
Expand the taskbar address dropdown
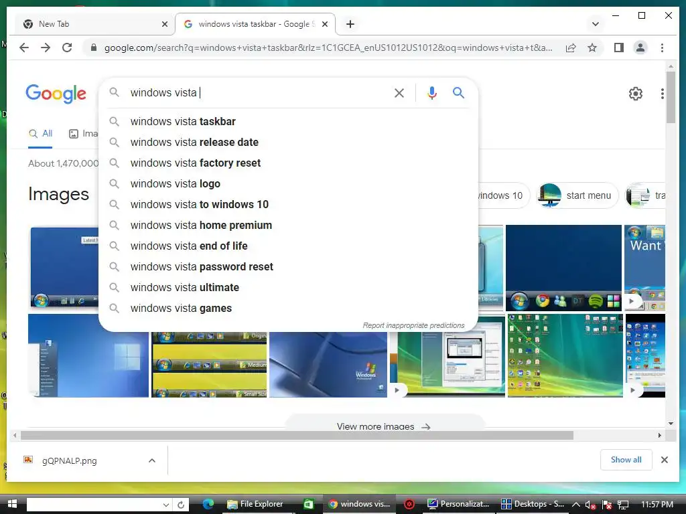tap(166, 505)
